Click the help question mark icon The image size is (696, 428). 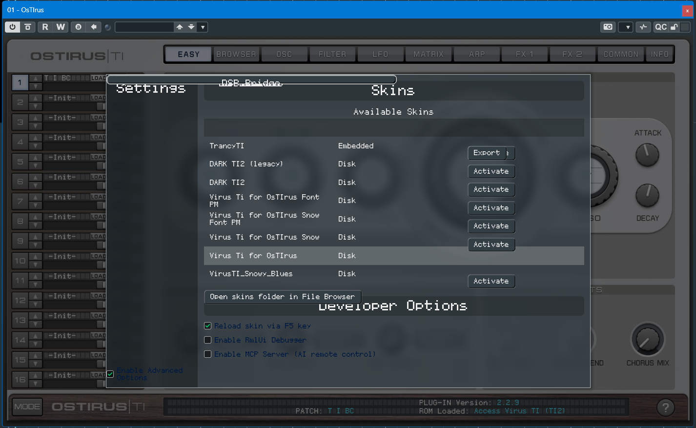click(x=665, y=407)
